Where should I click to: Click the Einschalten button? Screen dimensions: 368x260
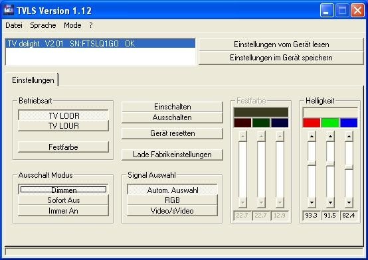172,107
